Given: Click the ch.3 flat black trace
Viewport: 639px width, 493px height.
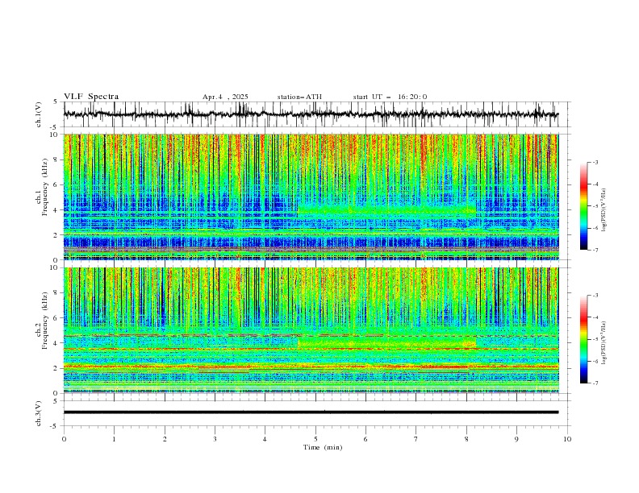Looking at the screenshot, I should (311, 412).
